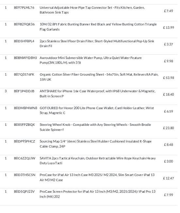180x213 pixels.
Task: Click ASIN B09B29QR36 in the list
Action: [x=24, y=24]
